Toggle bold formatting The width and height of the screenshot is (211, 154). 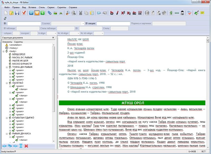click(112, 13)
